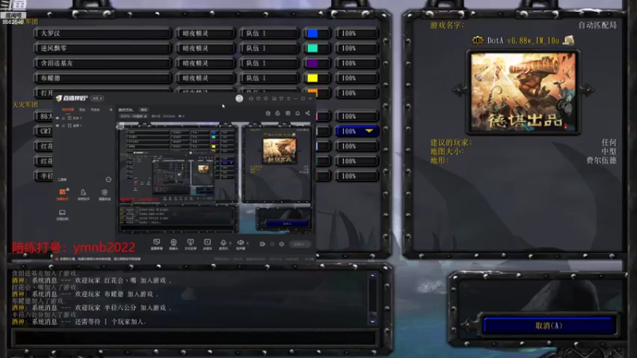This screenshot has height=358, width=637.
Task: Click the collapse circle icon beside toolbox label
Action: 108,180
